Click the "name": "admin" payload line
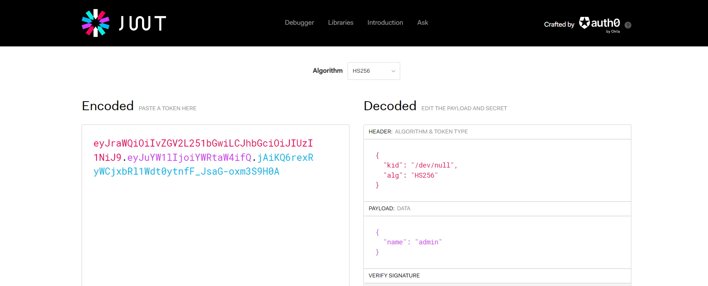The width and height of the screenshot is (708, 286). (413, 242)
